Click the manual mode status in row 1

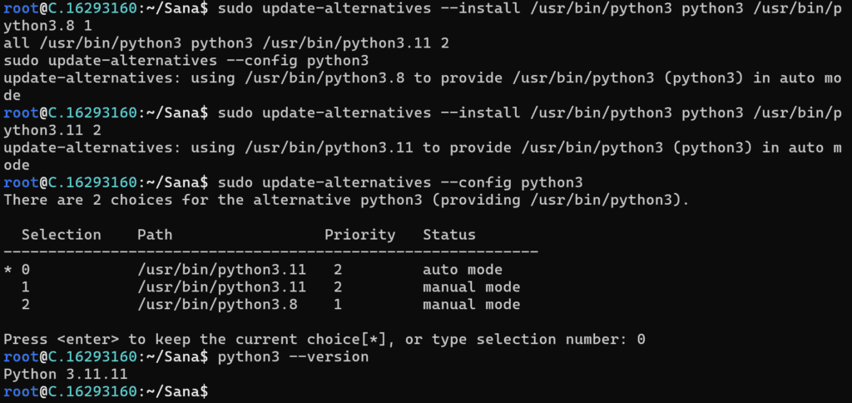click(472, 287)
